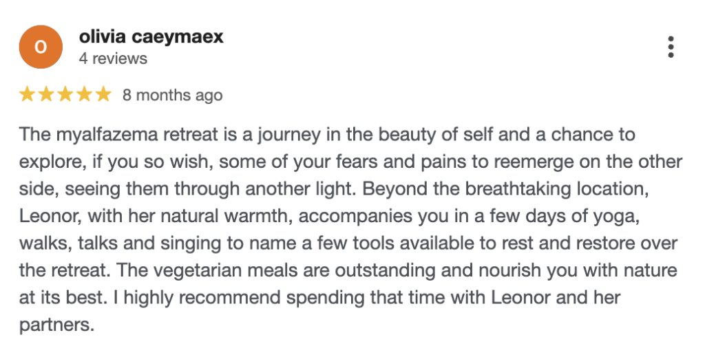Select the third rating star
This screenshot has width=705, height=337.
click(65, 94)
